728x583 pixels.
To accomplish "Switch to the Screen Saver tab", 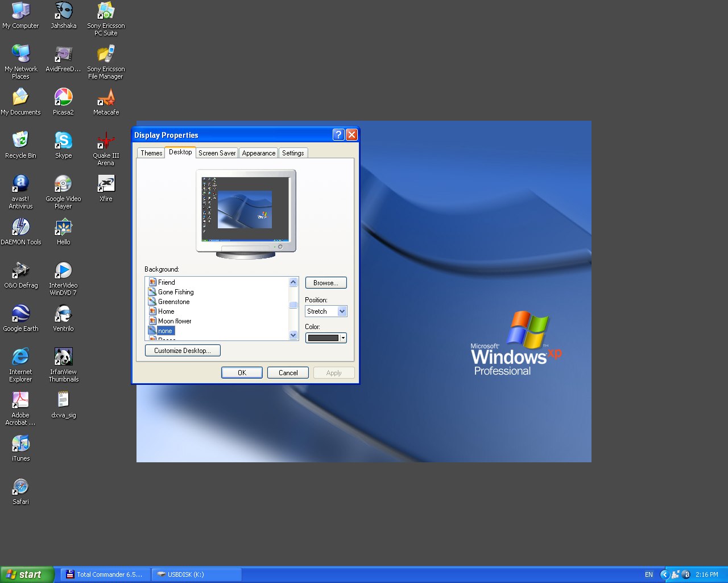I will [217, 153].
